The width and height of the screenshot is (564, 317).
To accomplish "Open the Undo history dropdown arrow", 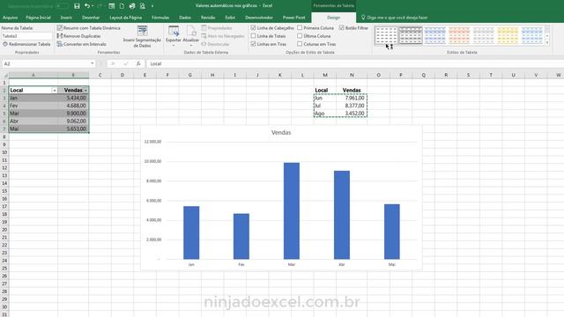I will pyautogui.click(x=93, y=6).
